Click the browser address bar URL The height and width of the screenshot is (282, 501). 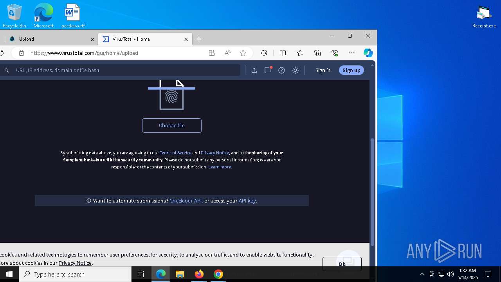click(x=84, y=53)
